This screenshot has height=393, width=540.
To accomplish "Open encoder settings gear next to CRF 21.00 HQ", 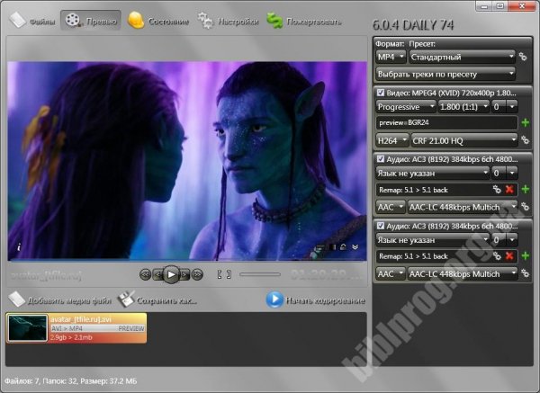I will point(525,139).
